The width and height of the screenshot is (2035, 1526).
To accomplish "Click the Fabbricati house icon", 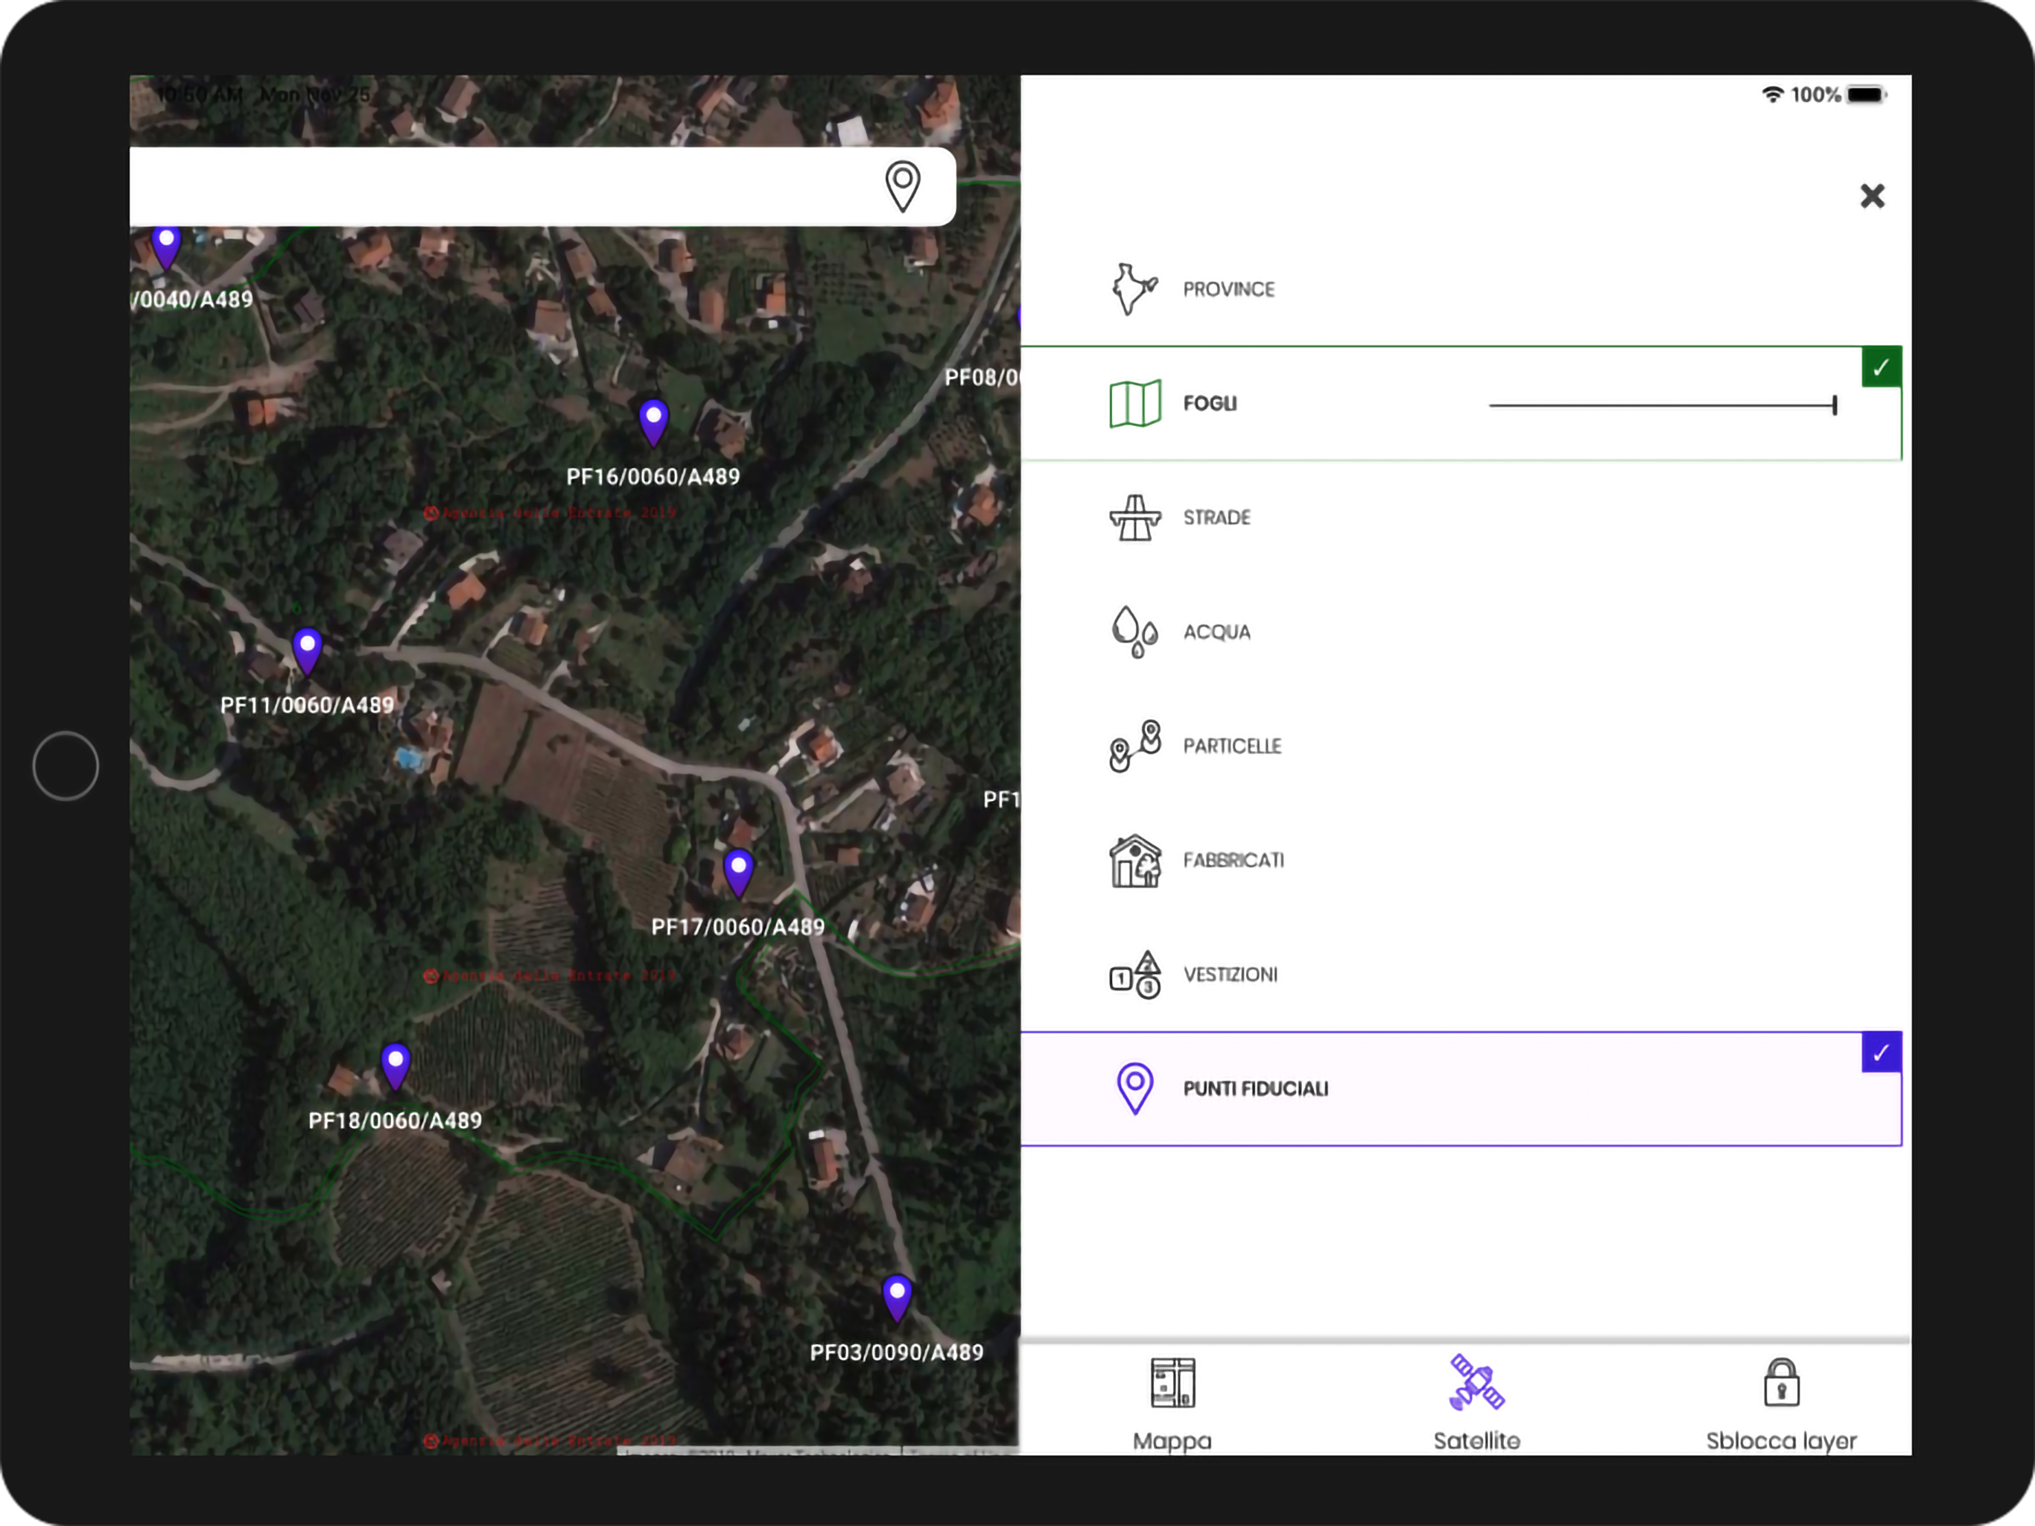I will click(x=1134, y=861).
